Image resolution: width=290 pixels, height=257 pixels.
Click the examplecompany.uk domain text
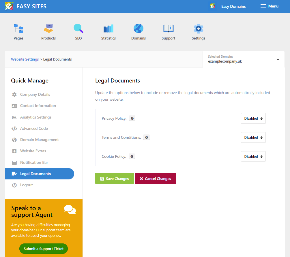click(225, 61)
